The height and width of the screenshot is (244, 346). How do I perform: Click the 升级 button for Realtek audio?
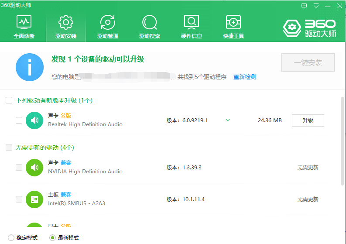[x=308, y=120]
